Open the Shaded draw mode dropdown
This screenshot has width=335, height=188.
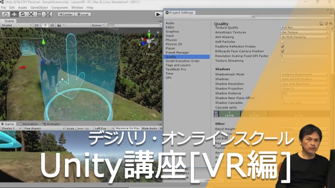click(16, 25)
